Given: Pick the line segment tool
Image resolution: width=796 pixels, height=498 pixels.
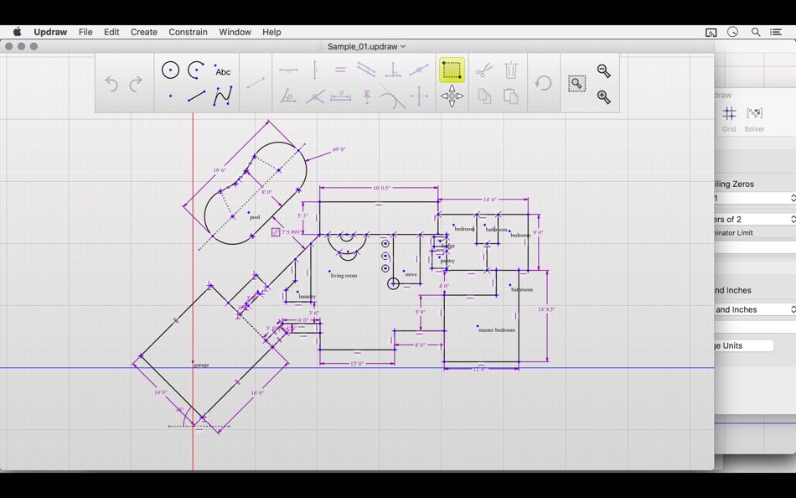Looking at the screenshot, I should [x=196, y=96].
